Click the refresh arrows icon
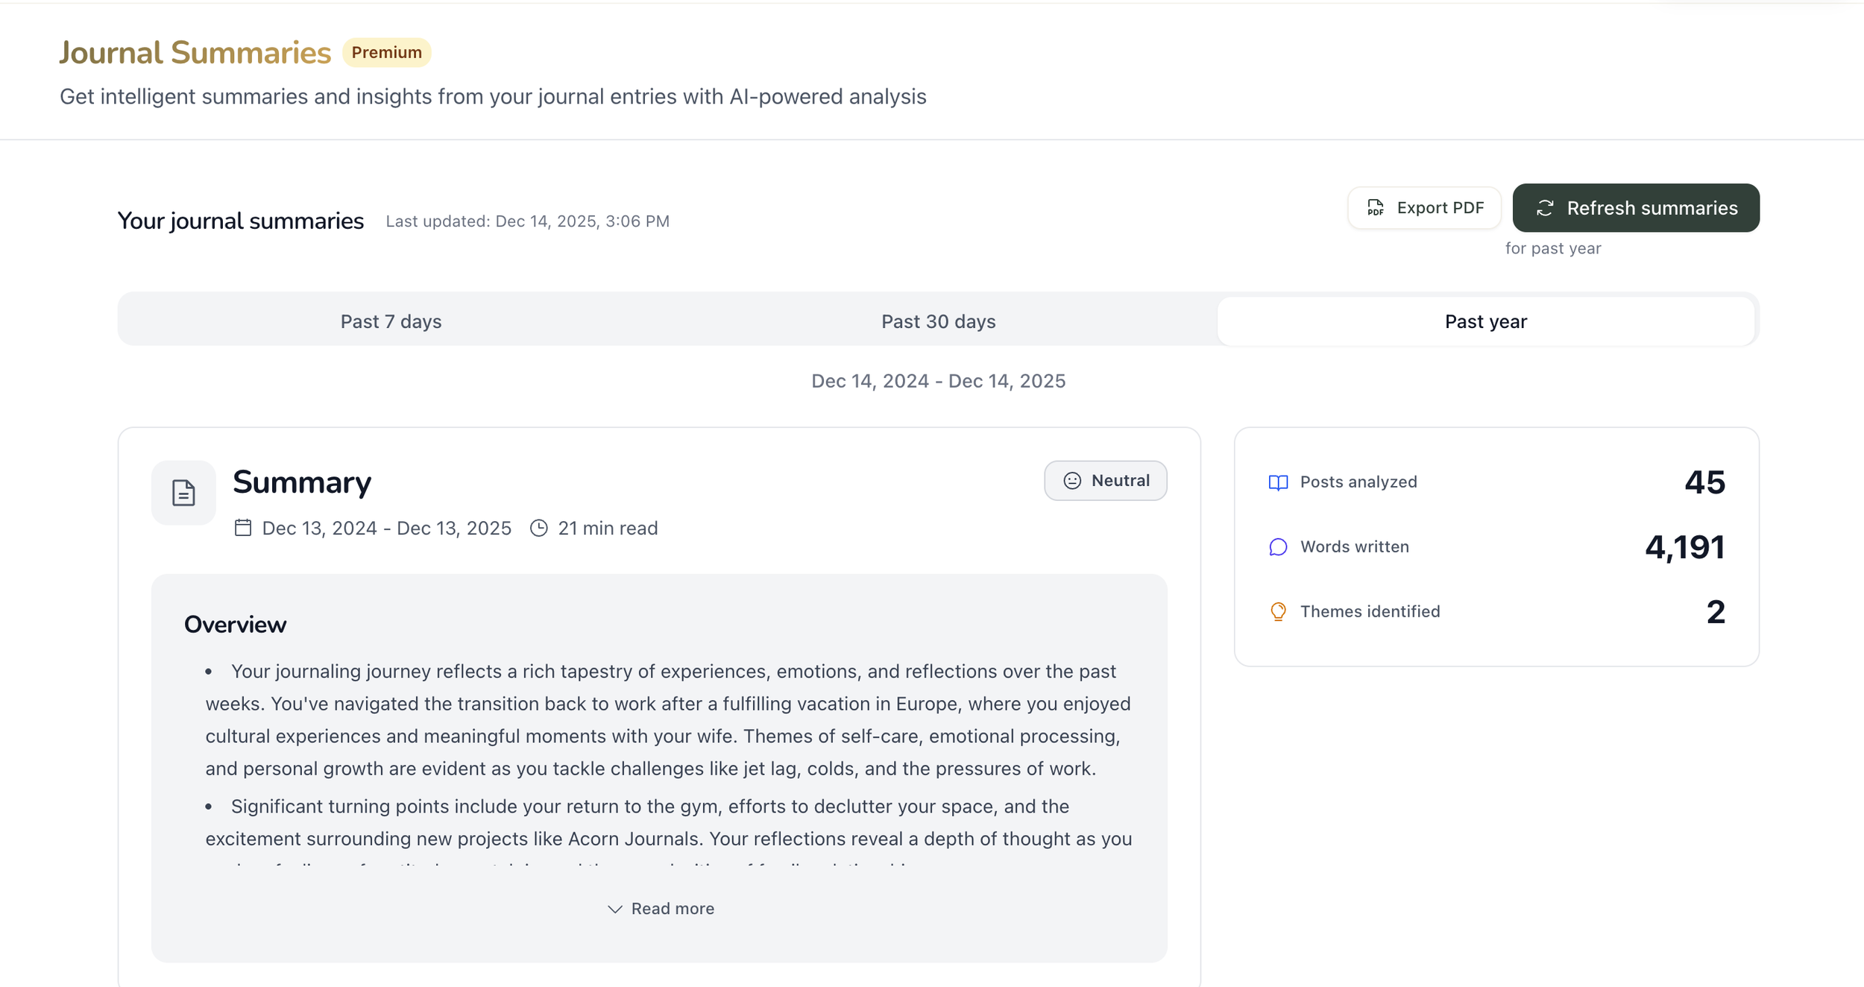The image size is (1864, 987). tap(1545, 208)
